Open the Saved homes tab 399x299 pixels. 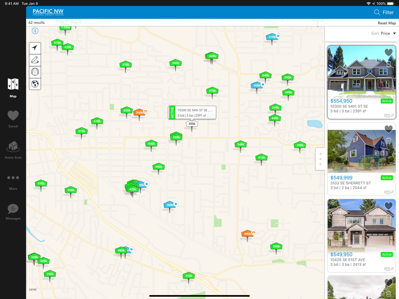13,119
